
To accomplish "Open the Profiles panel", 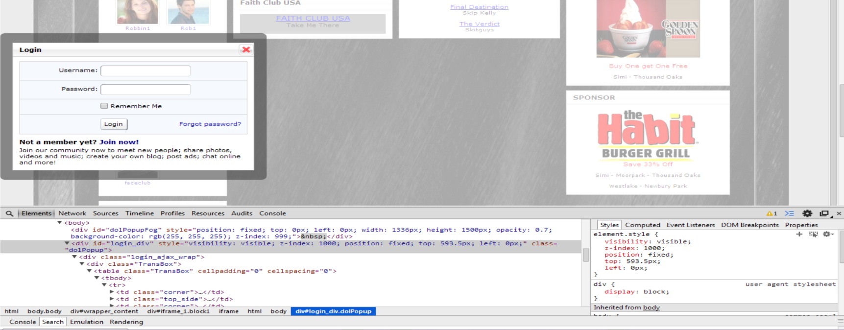I will (x=172, y=213).
